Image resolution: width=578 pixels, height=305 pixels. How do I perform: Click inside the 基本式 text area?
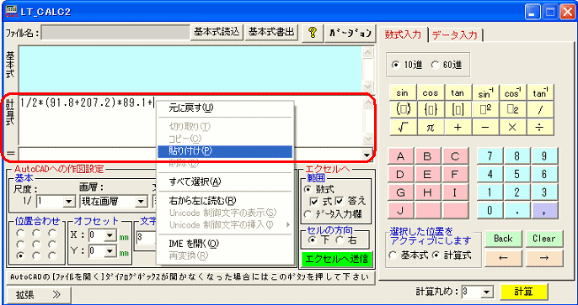[190, 68]
